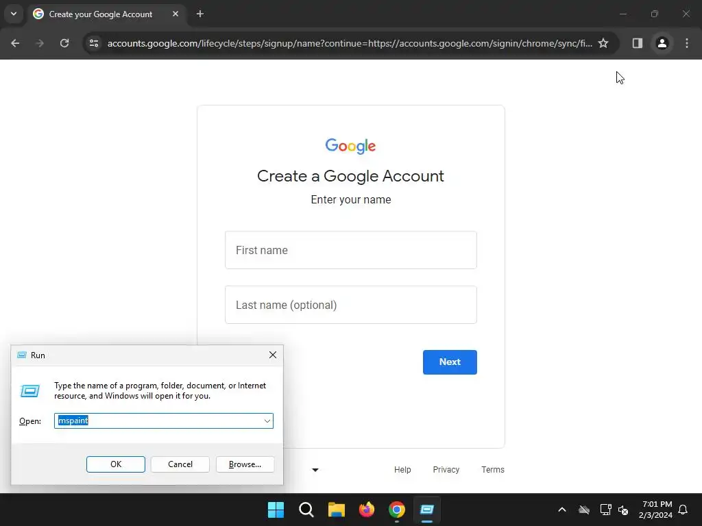Viewport: 702px width, 526px height.
Task: Open a new tab with plus button
Action: [200, 14]
